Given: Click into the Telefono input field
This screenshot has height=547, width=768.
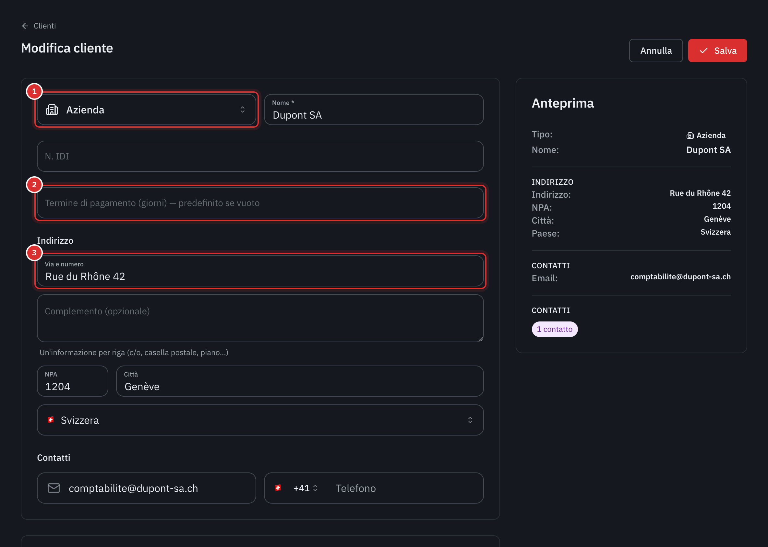Looking at the screenshot, I should click(x=404, y=488).
